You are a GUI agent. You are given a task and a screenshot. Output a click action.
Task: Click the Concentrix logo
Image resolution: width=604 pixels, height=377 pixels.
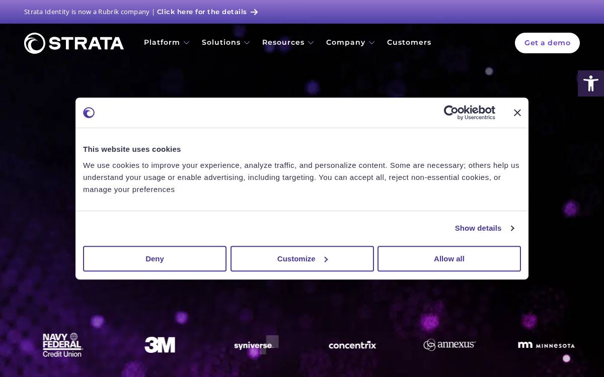pos(352,345)
